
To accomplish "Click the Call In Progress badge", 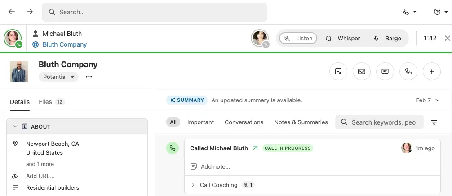I will 288,148.
